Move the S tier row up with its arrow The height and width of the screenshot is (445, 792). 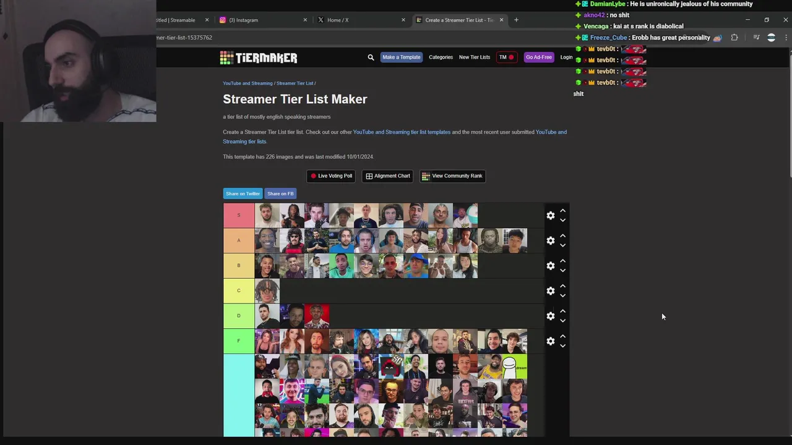coord(562,211)
